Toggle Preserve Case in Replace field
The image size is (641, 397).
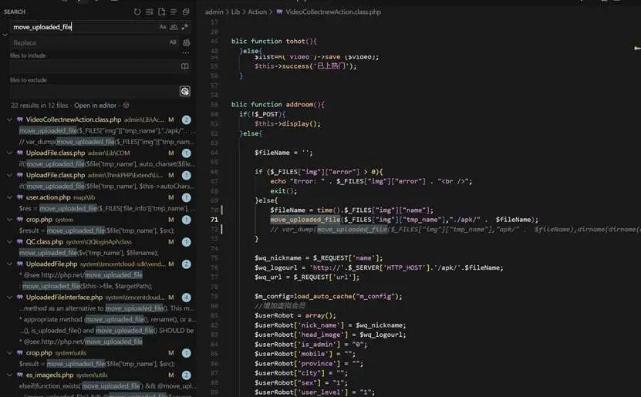(x=173, y=42)
